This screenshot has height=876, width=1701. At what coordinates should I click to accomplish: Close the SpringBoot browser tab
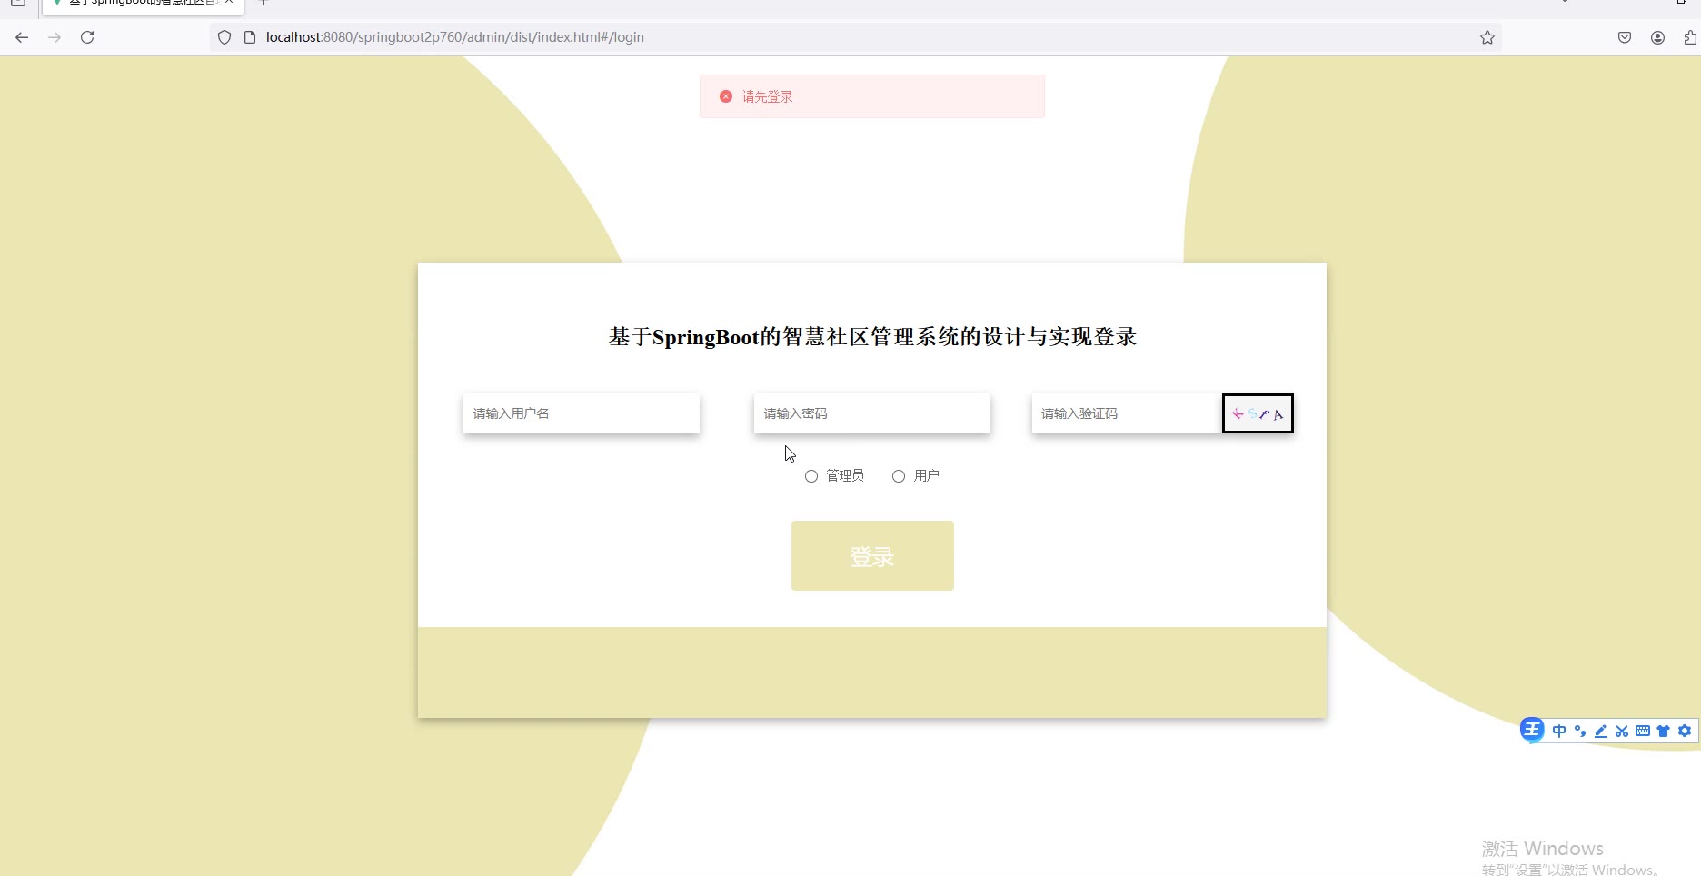[229, 3]
